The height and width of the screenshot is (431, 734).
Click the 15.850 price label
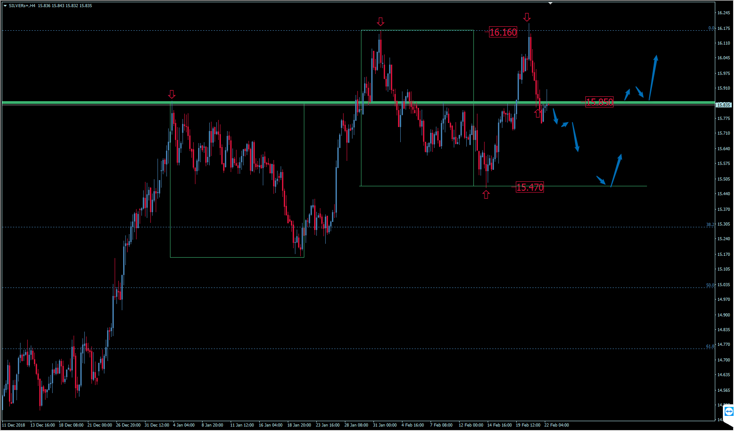click(x=599, y=102)
